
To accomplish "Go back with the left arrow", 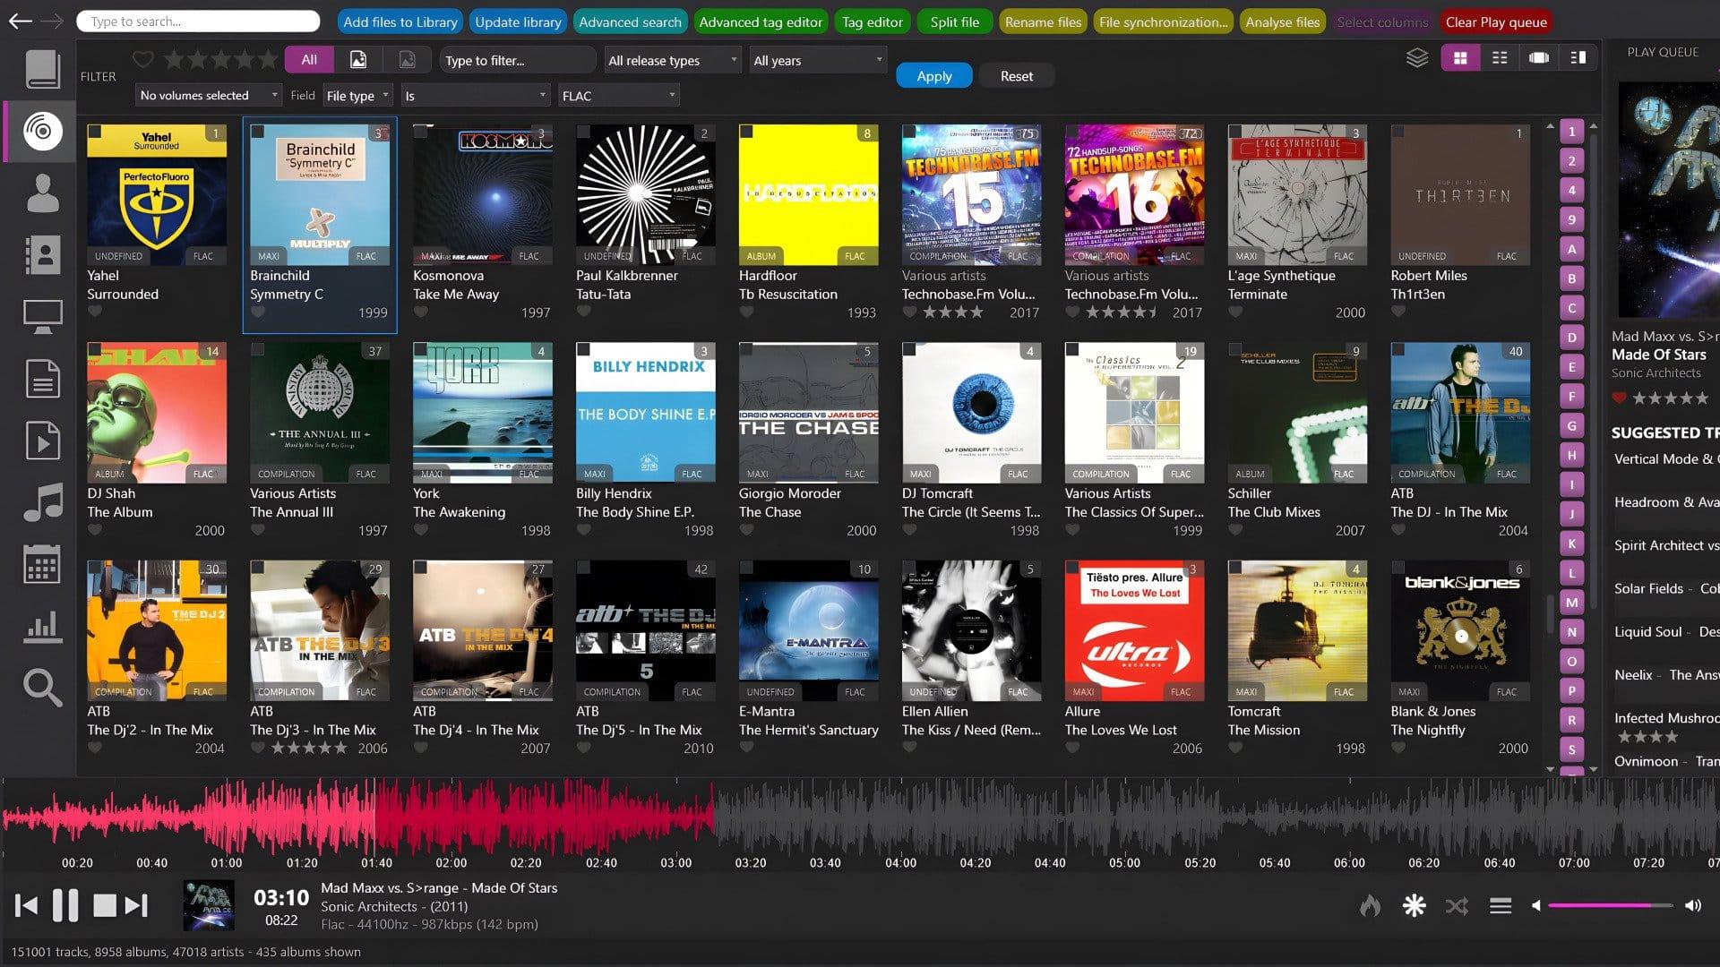I will pyautogui.click(x=20, y=21).
